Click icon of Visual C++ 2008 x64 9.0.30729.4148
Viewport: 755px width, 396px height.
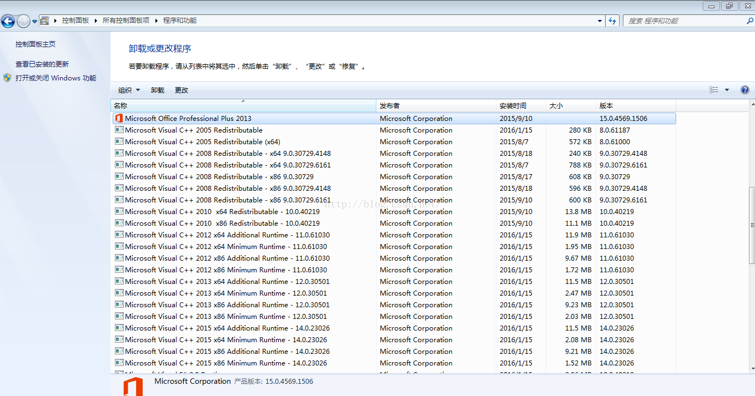coord(119,153)
